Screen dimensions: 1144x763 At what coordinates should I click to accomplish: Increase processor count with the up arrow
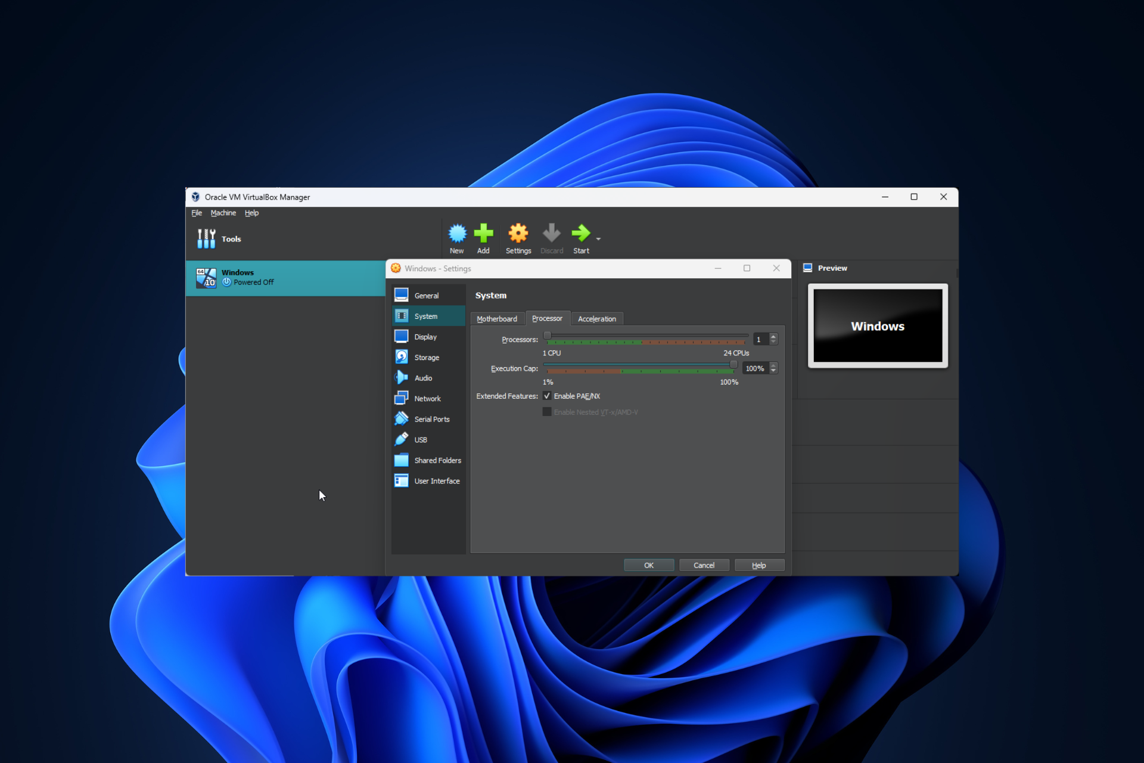coord(773,336)
